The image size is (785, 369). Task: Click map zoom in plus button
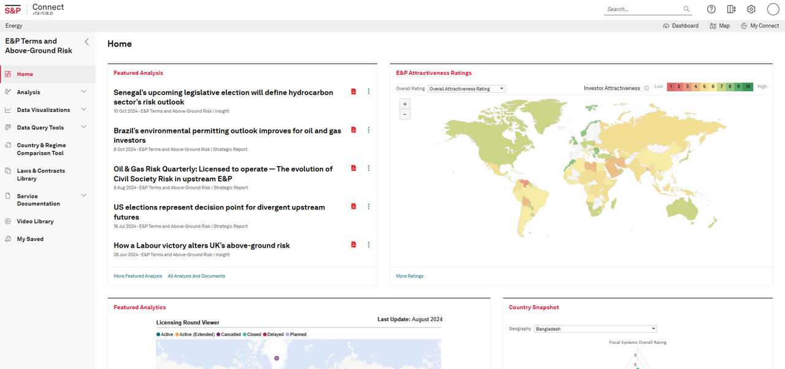[x=405, y=104]
